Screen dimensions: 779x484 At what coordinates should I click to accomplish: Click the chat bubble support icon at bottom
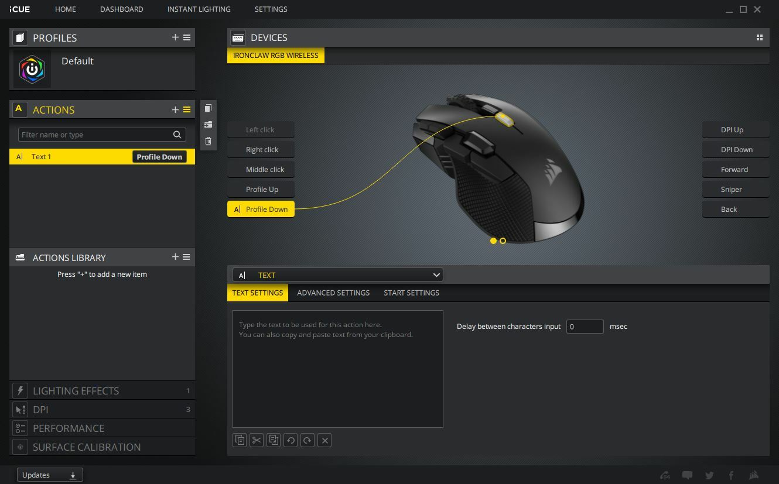(687, 475)
